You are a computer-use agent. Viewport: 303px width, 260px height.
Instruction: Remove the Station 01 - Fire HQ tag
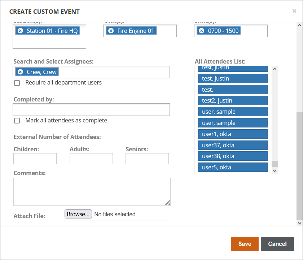pos(21,31)
